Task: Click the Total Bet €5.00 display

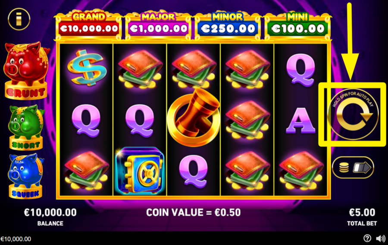Action: pos(362,217)
